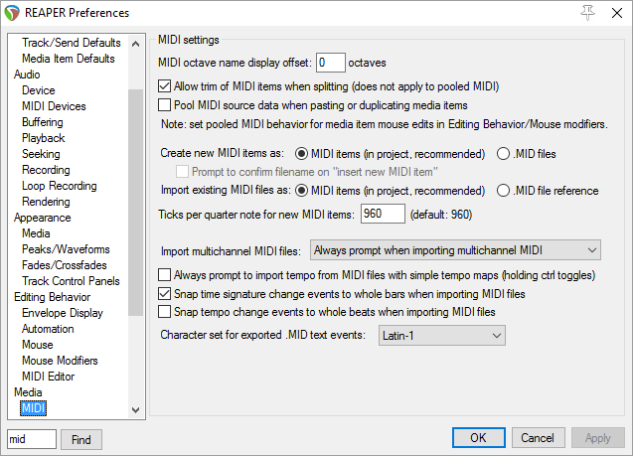The image size is (633, 456).
Task: Click the pin window icon
Action: 588,13
